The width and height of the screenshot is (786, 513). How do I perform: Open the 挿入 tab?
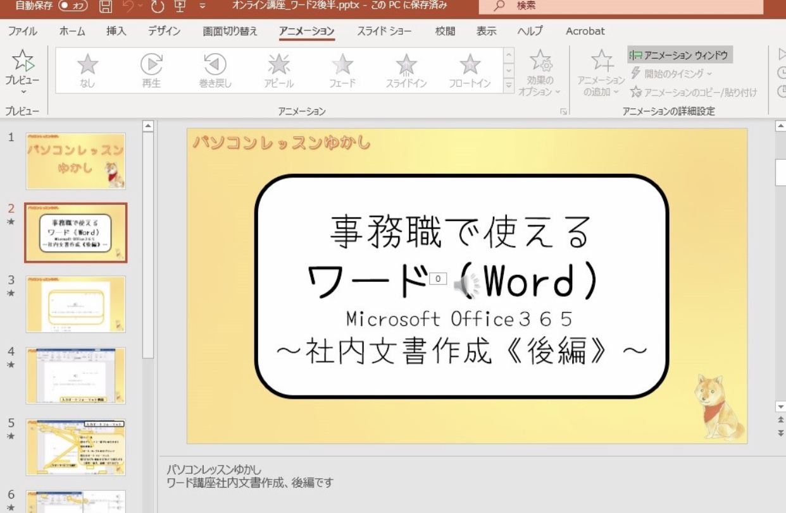pyautogui.click(x=116, y=31)
